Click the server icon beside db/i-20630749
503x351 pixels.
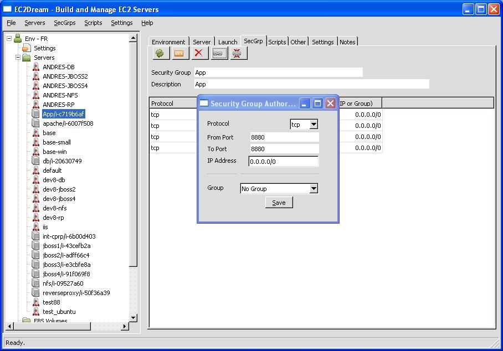click(36, 161)
